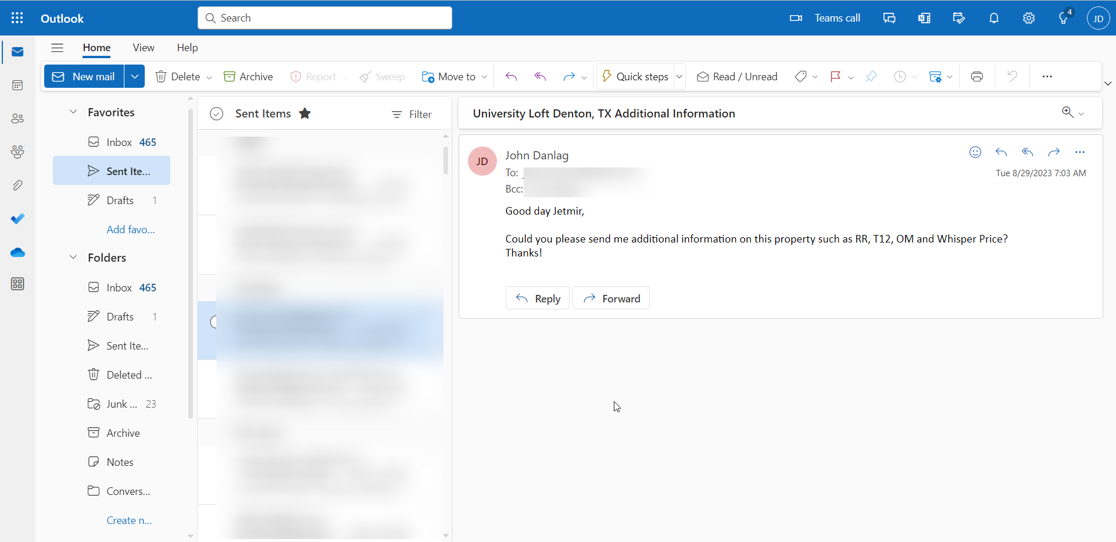Open the Help tab
1116x542 pixels.
[187, 48]
